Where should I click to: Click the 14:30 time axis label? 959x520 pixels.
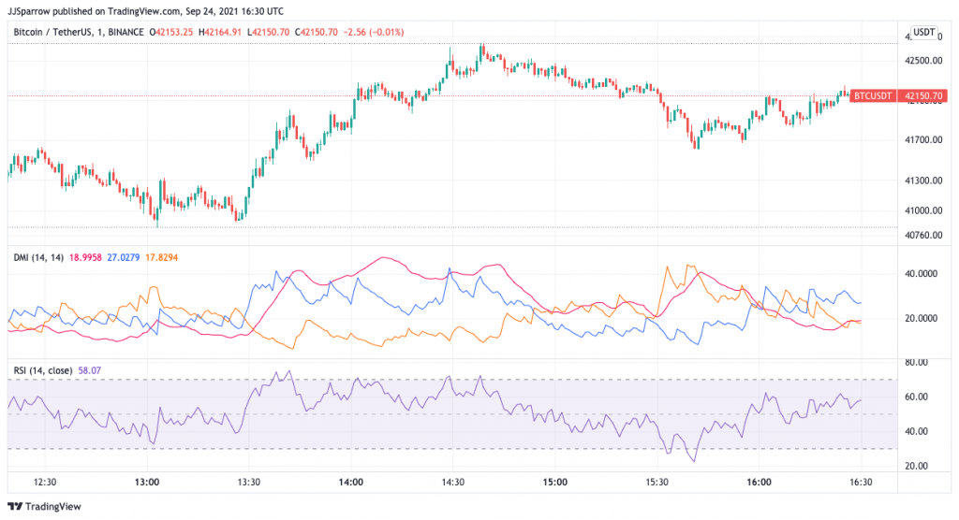coord(453,482)
